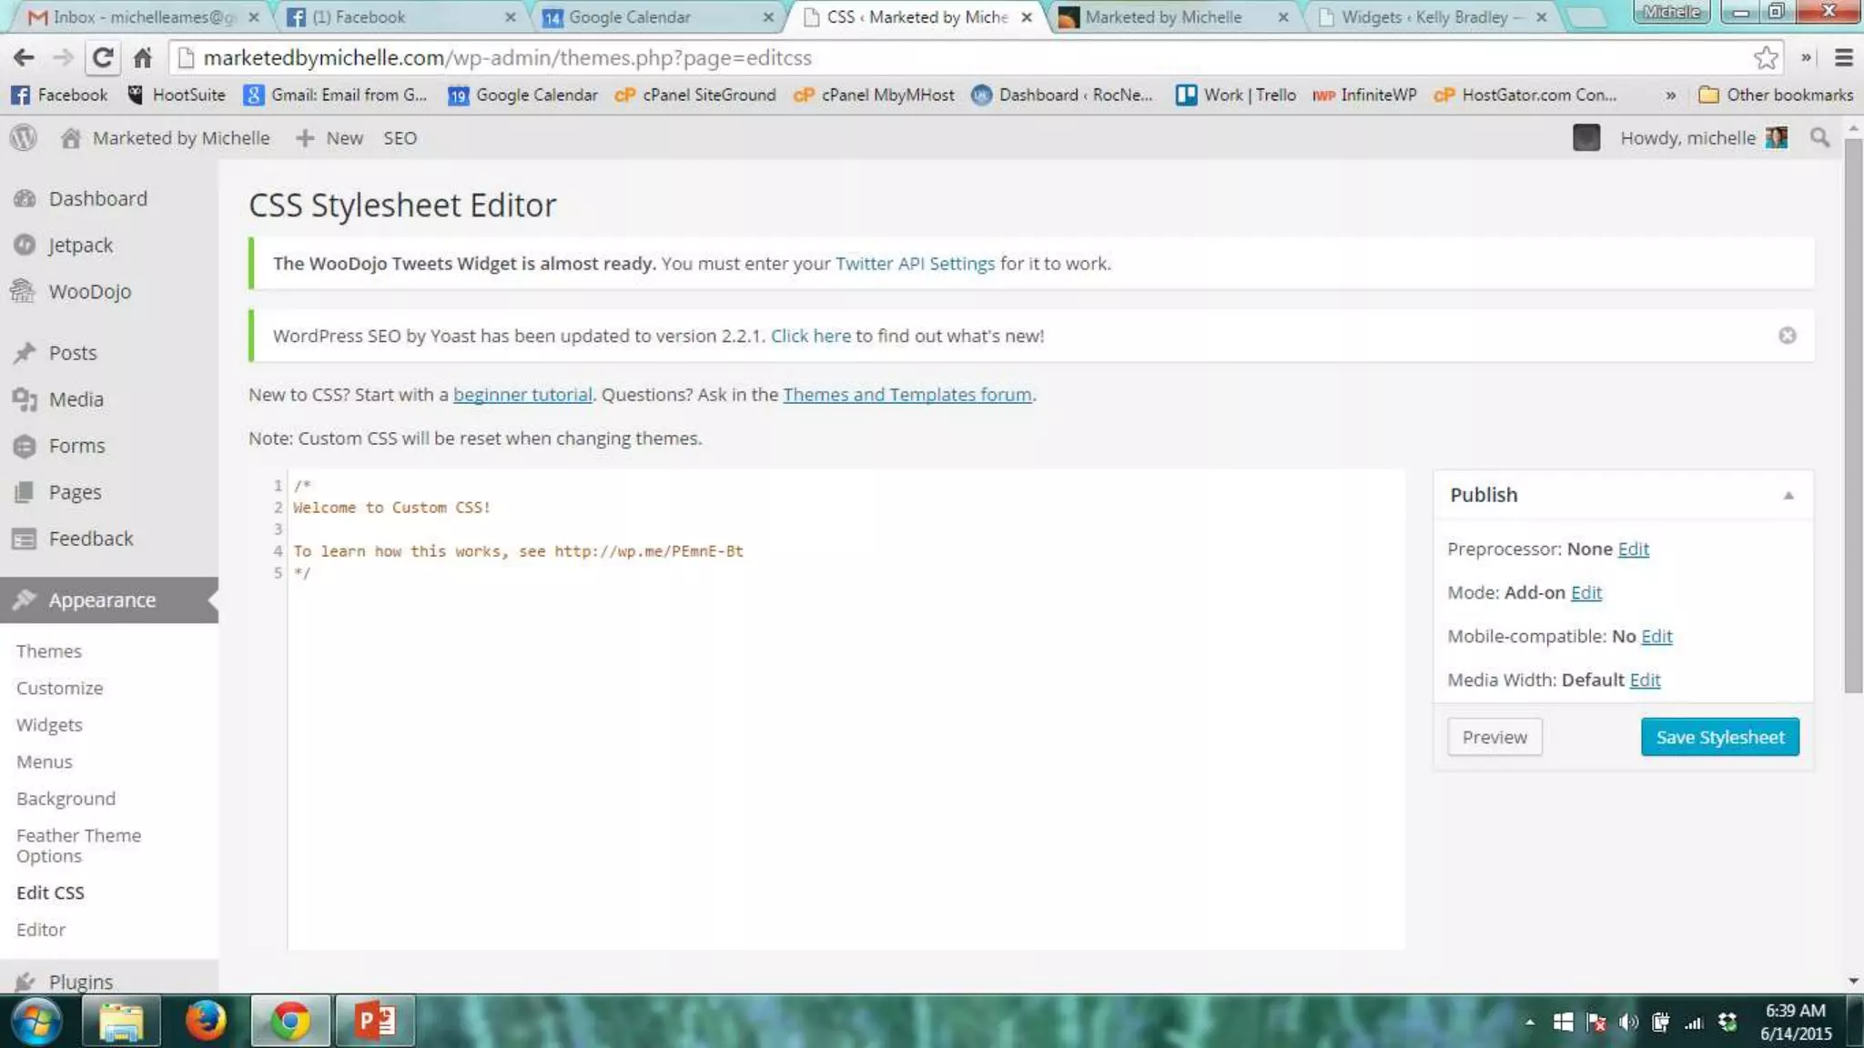
Task: Open the Jetpack sidebar icon
Action: [25, 245]
